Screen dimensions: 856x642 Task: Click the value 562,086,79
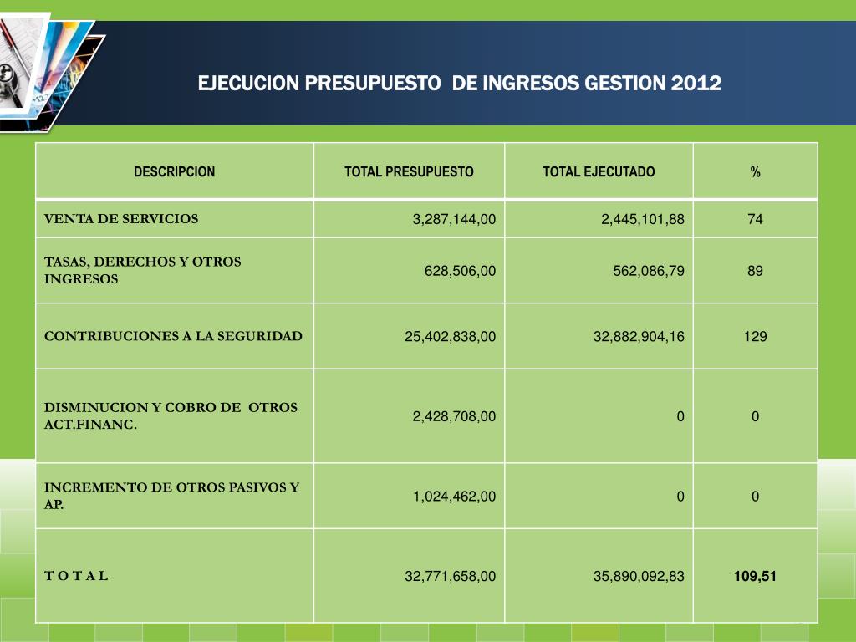(649, 271)
